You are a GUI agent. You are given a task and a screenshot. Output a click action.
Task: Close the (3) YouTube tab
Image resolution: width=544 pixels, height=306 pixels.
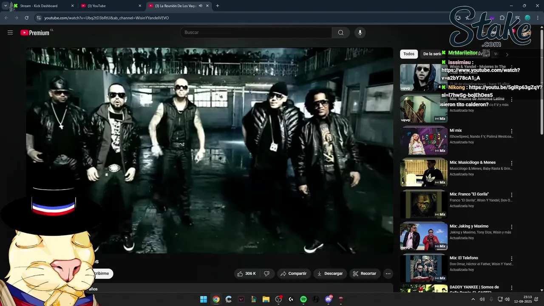pyautogui.click(x=140, y=6)
